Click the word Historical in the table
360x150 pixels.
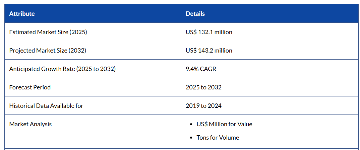pyautogui.click(x=21, y=106)
